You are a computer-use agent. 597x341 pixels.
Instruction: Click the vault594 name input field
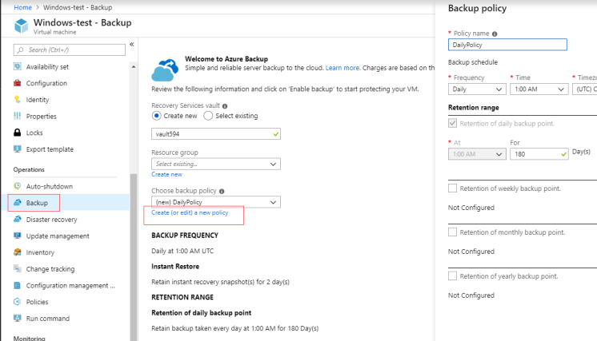point(216,134)
